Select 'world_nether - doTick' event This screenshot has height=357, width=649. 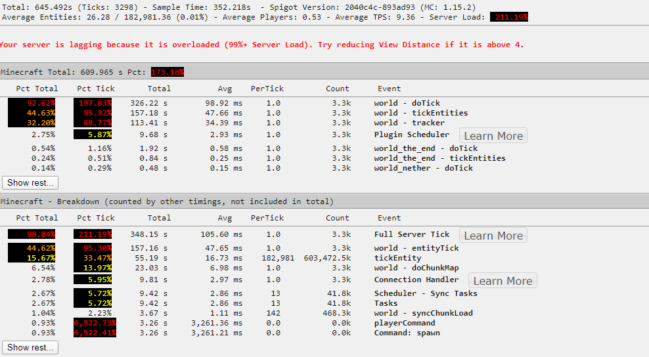pos(424,168)
